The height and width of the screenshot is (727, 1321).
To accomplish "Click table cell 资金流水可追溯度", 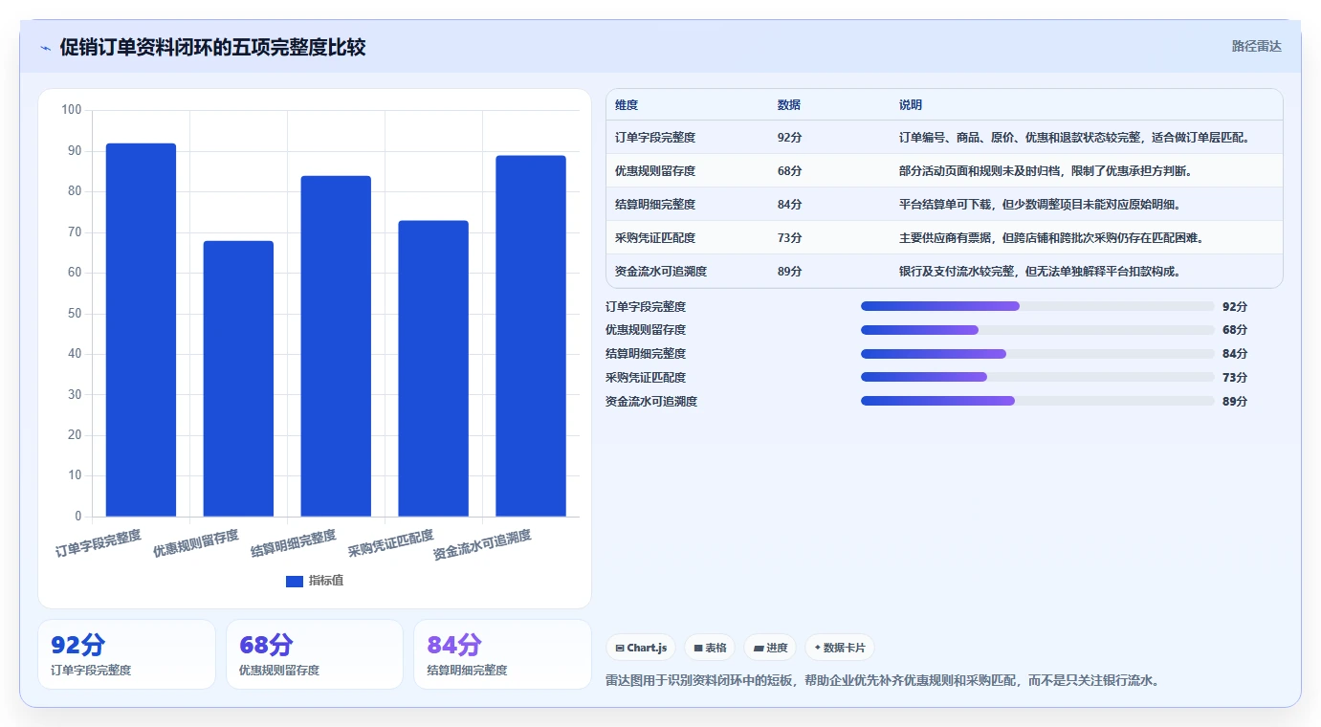I will (x=661, y=272).
